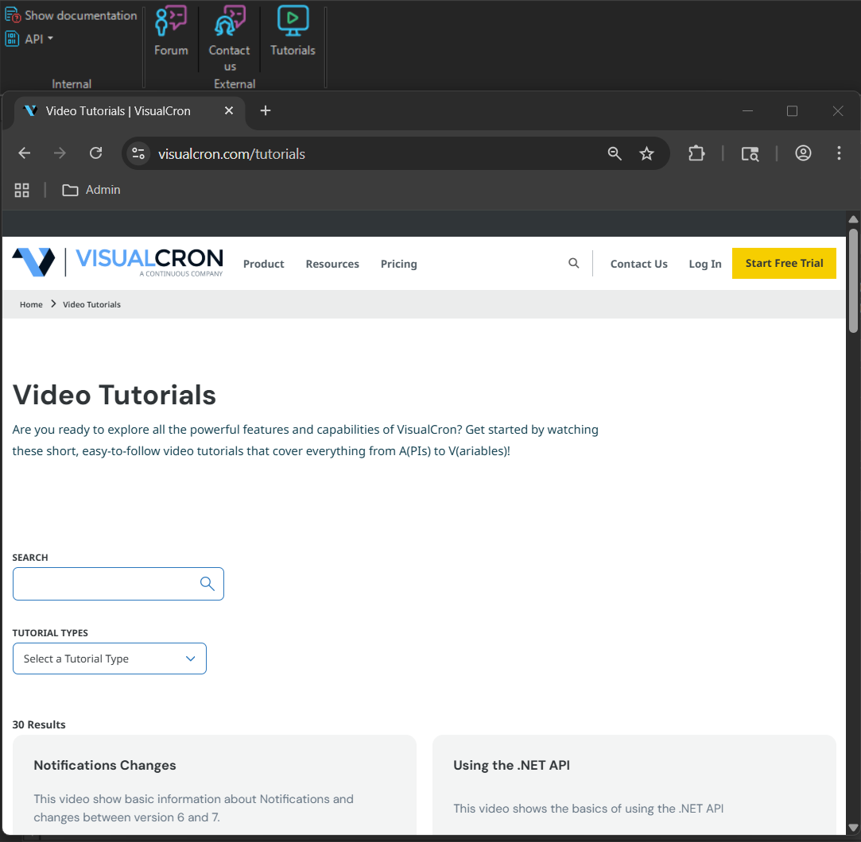Screen dimensions: 861x842
Task: Open the Select a Tutorial Type dropdown
Action: (110, 659)
